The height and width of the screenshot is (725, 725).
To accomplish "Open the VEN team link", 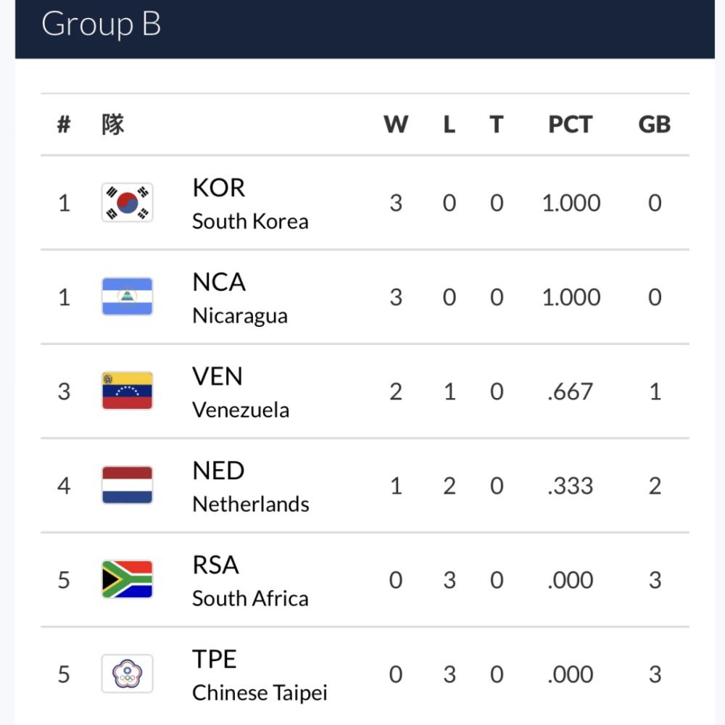I will (217, 376).
